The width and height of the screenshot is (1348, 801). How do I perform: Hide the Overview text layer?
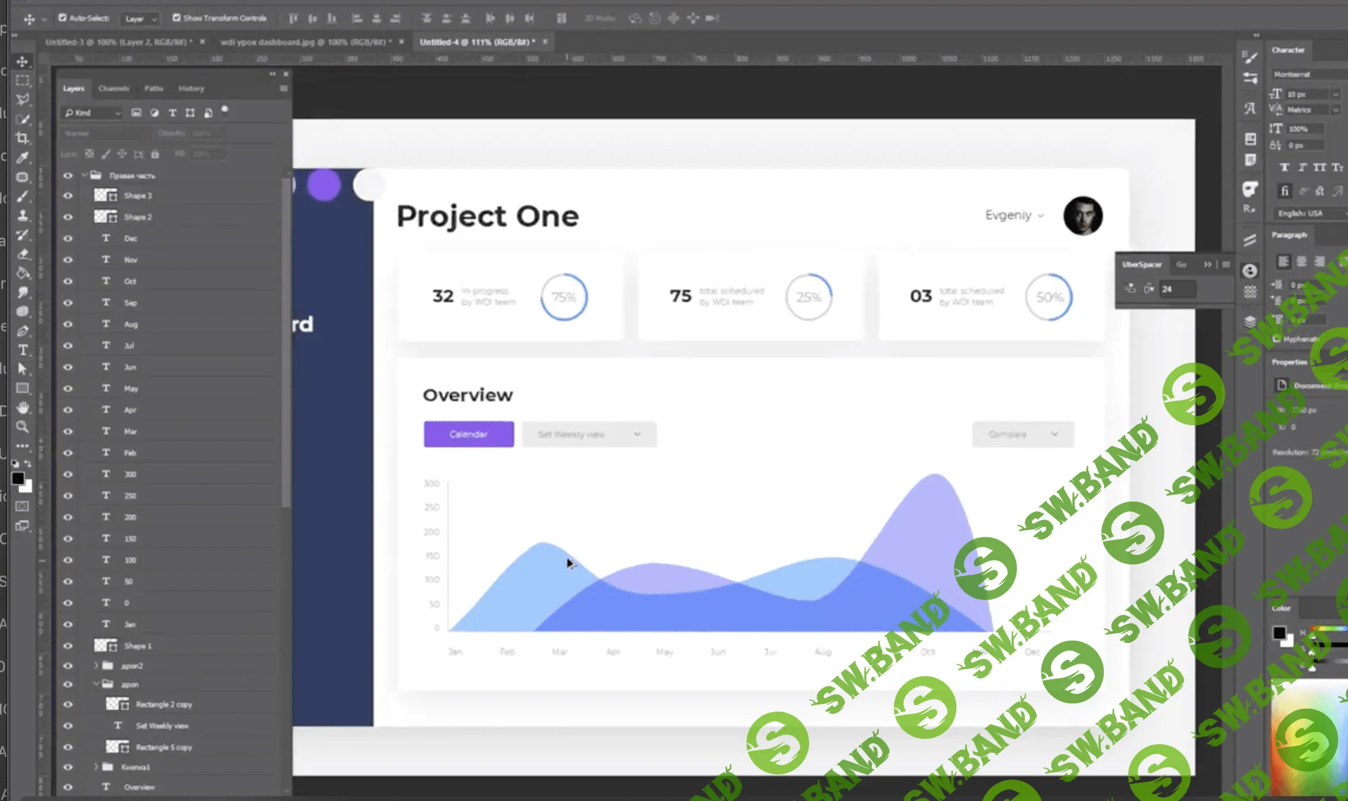pos(68,787)
